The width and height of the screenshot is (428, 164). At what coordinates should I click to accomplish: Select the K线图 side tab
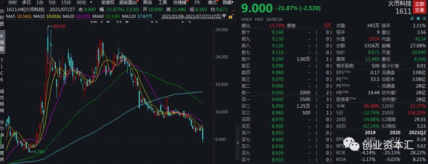(2, 43)
